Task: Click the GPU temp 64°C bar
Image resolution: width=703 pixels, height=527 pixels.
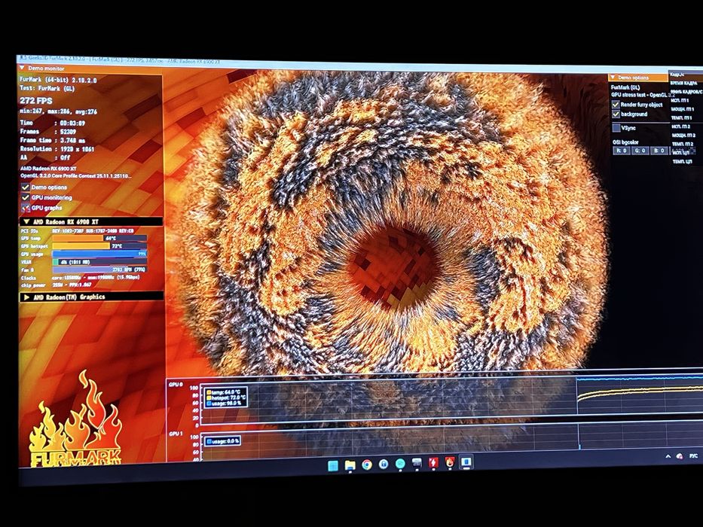Action: [x=99, y=239]
